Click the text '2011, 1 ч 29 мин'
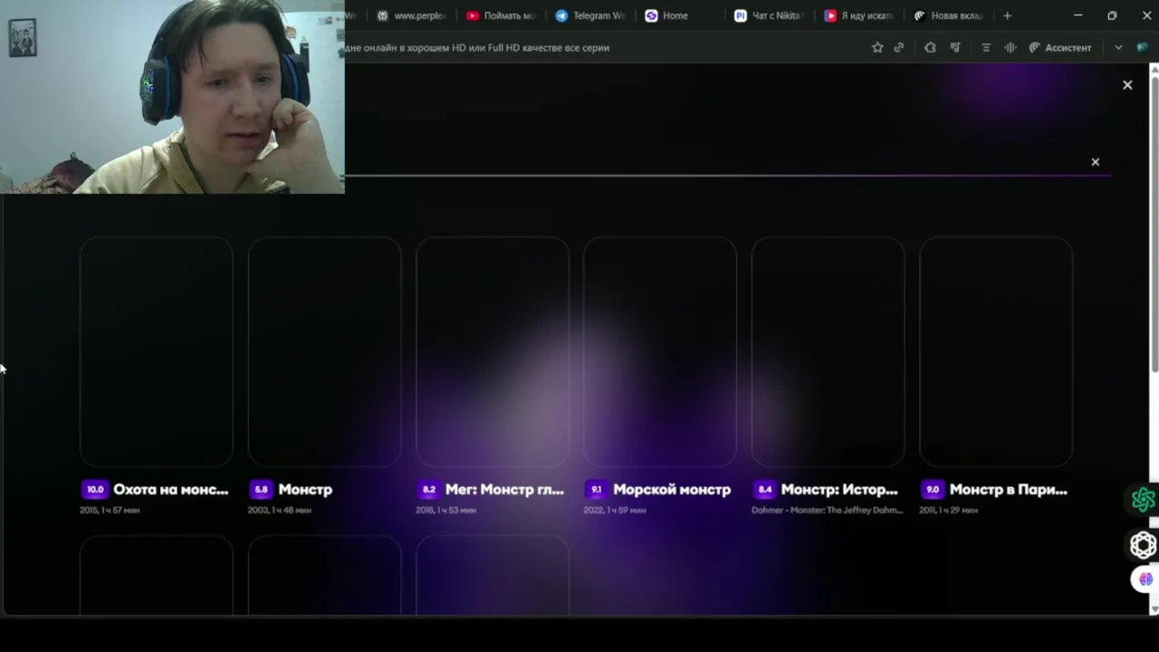 (x=949, y=510)
